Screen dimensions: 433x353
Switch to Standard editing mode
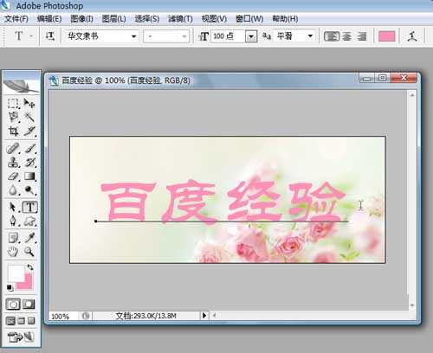(x=13, y=304)
